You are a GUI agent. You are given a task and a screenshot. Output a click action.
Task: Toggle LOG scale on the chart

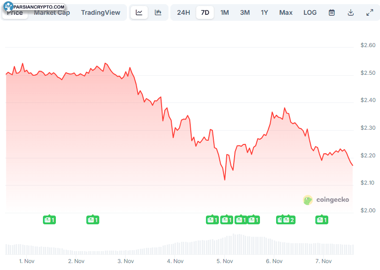pyautogui.click(x=310, y=12)
